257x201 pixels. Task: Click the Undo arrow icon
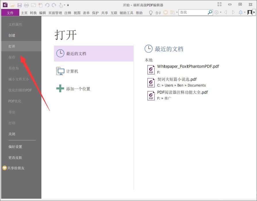coord(47,5)
